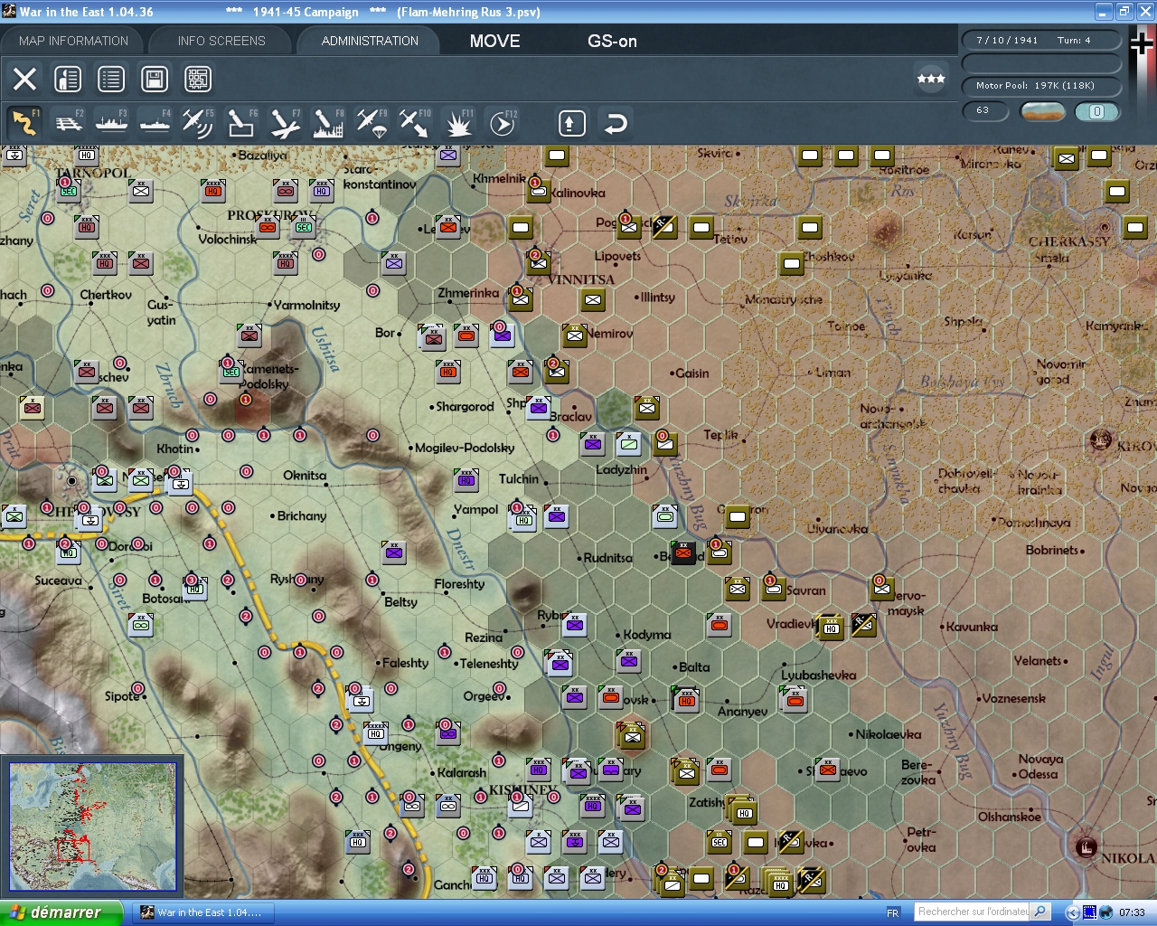Click the taskbar search magnifier button

pos(1040,912)
